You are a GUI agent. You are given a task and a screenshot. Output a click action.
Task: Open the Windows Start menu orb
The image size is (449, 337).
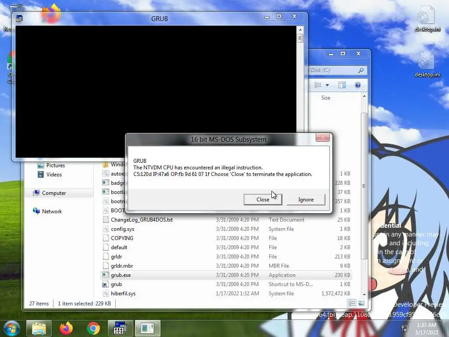click(12, 328)
